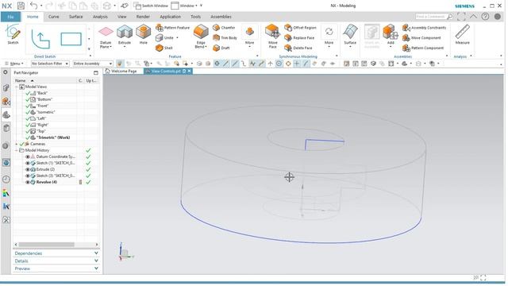Image resolution: width=508 pixels, height=286 pixels.
Task: Open the File menu
Action: 10,17
